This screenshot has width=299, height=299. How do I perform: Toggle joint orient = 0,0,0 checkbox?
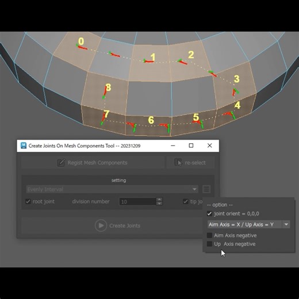coord(209,213)
